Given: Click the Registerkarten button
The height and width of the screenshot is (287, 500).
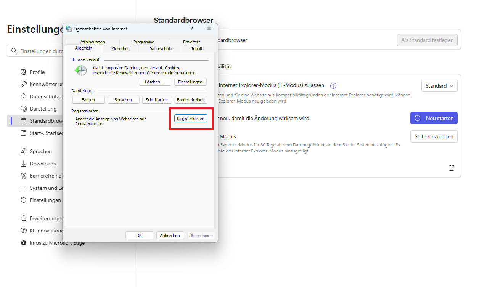Looking at the screenshot, I should [191, 119].
